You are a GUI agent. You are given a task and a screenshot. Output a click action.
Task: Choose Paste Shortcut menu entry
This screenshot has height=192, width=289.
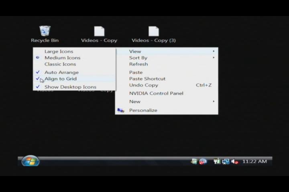[167, 79]
